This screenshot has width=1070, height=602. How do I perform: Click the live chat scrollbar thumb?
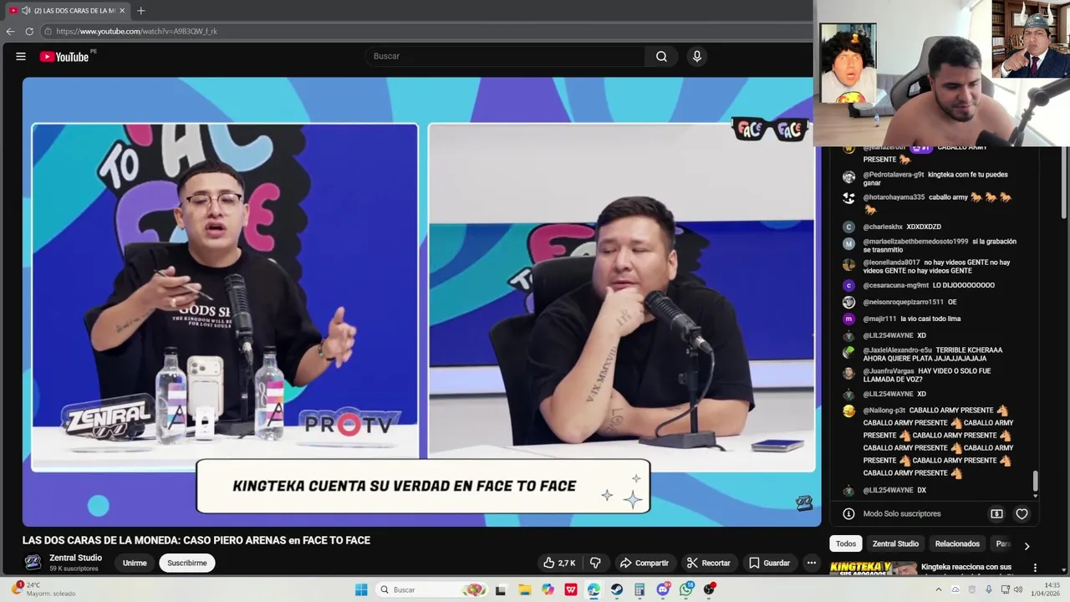pos(1035,480)
